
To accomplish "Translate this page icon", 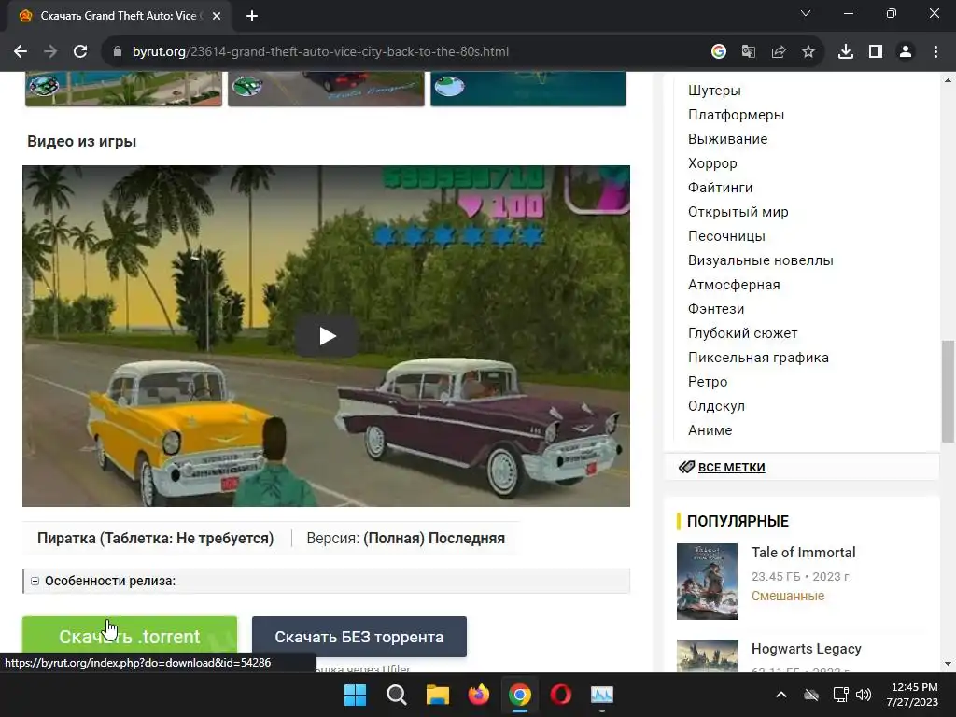I will [x=749, y=52].
